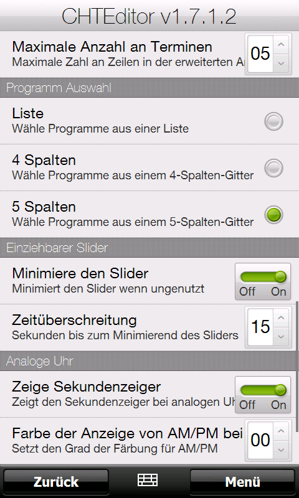Select the 5 Spalten radio option

pos(273,215)
